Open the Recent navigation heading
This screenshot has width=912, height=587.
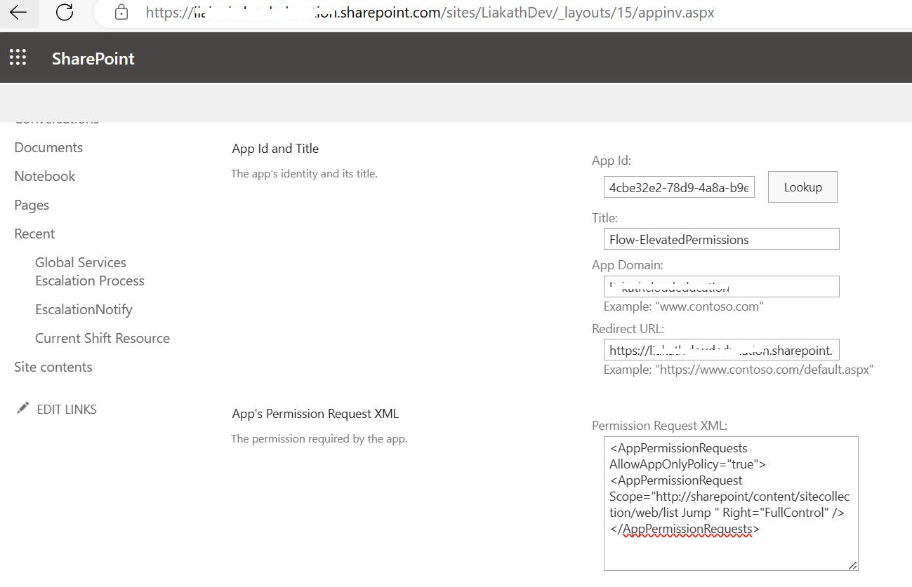[x=34, y=234]
